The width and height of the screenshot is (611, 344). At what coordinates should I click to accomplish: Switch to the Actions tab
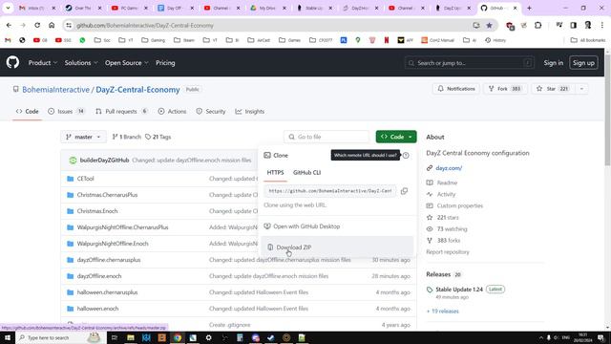(x=172, y=112)
